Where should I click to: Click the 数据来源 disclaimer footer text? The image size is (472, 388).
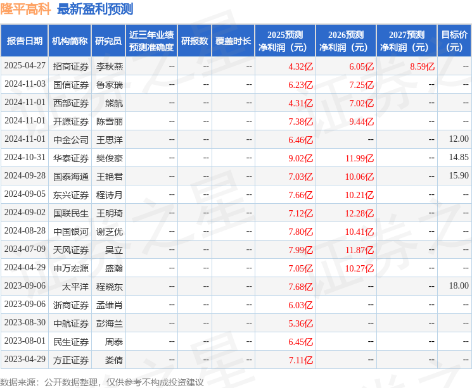tap(102, 382)
